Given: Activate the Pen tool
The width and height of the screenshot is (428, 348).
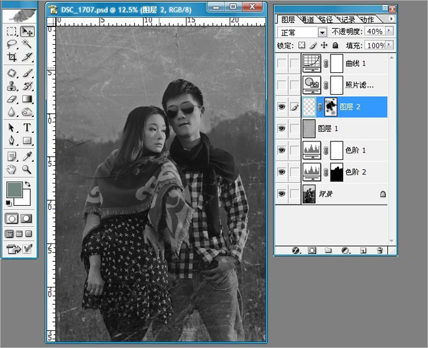Looking at the screenshot, I should [11, 141].
